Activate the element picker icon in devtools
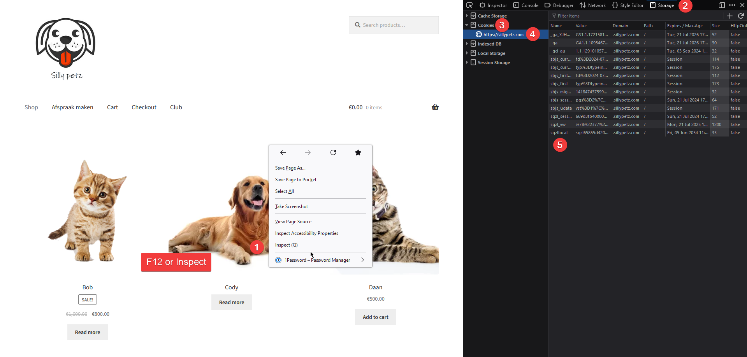This screenshot has height=357, width=747. [x=469, y=5]
